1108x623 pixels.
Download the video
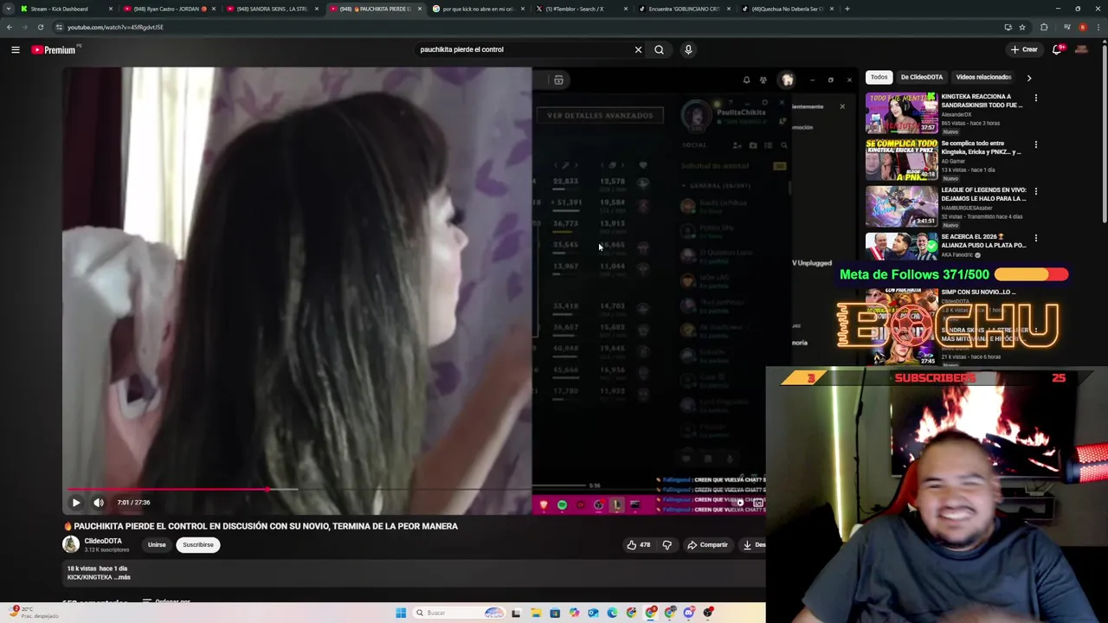753,544
